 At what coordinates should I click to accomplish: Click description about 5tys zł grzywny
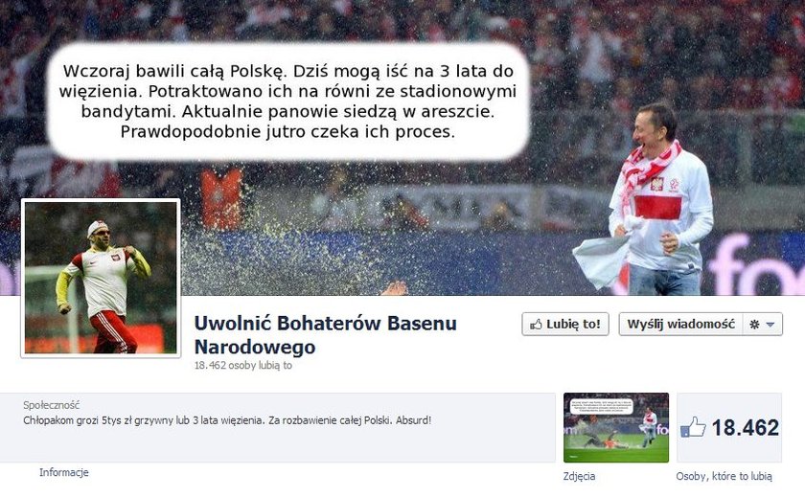coord(227,420)
